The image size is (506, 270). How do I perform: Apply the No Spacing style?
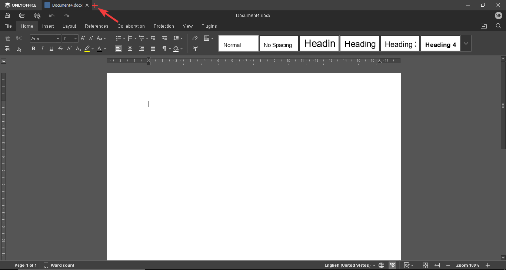click(x=279, y=43)
